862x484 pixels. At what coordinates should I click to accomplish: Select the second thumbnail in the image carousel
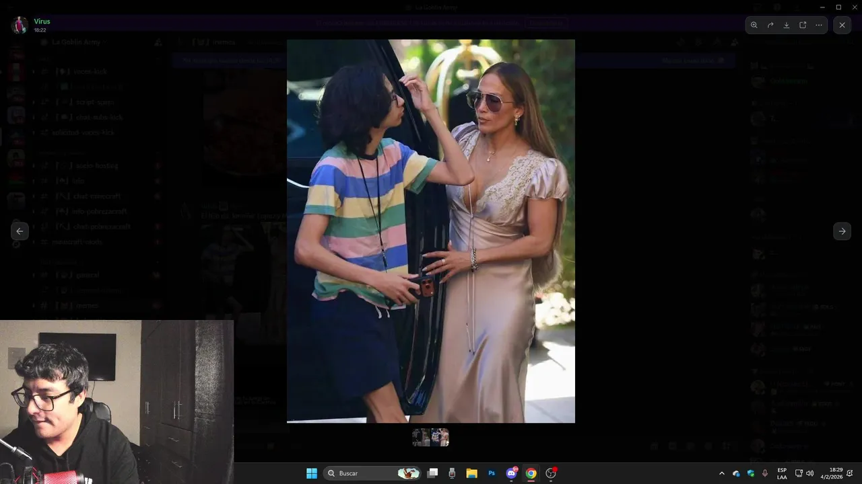point(440,438)
